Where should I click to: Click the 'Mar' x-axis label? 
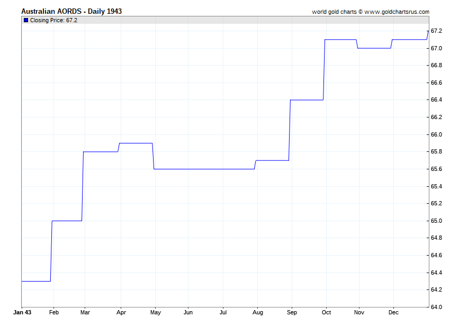pyautogui.click(x=85, y=312)
